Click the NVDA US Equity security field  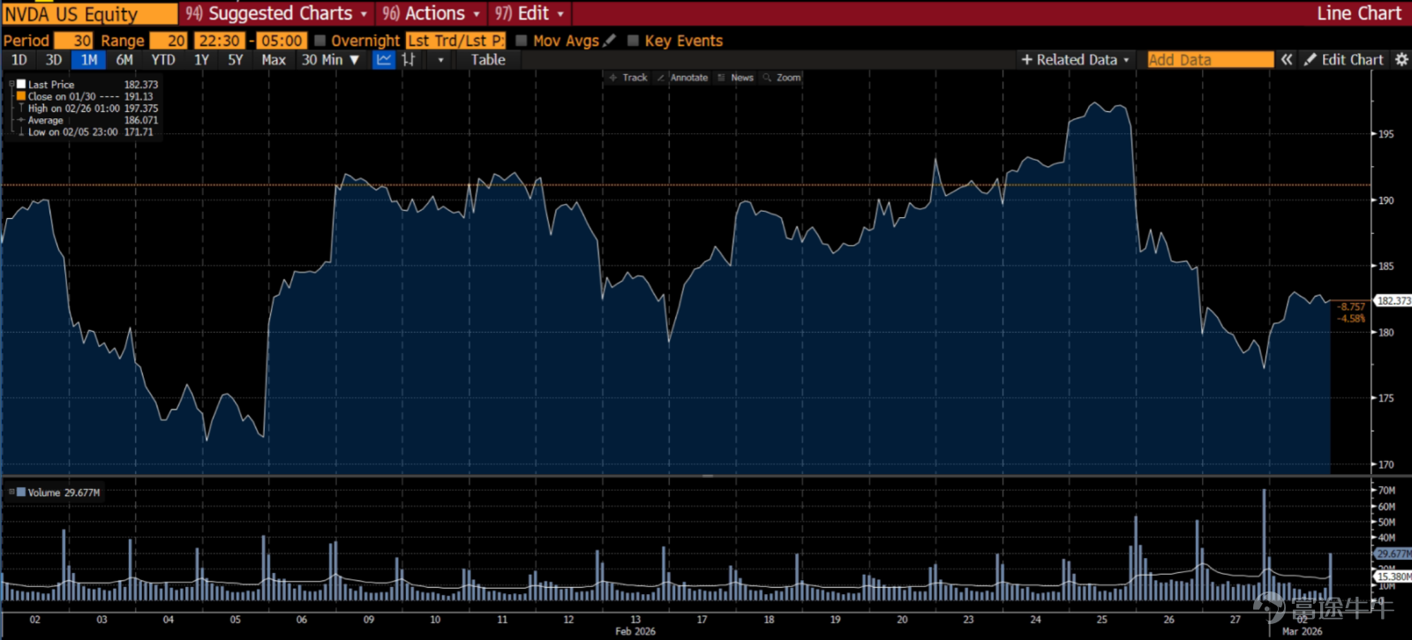(90, 14)
